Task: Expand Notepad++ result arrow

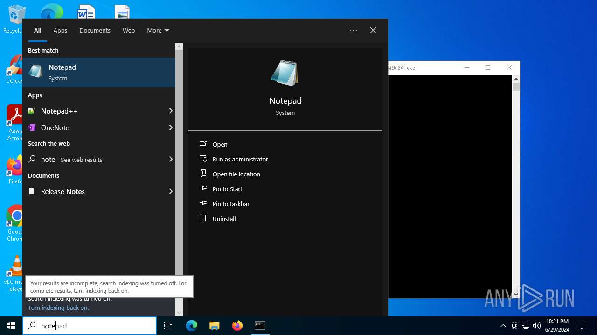Action: click(171, 111)
